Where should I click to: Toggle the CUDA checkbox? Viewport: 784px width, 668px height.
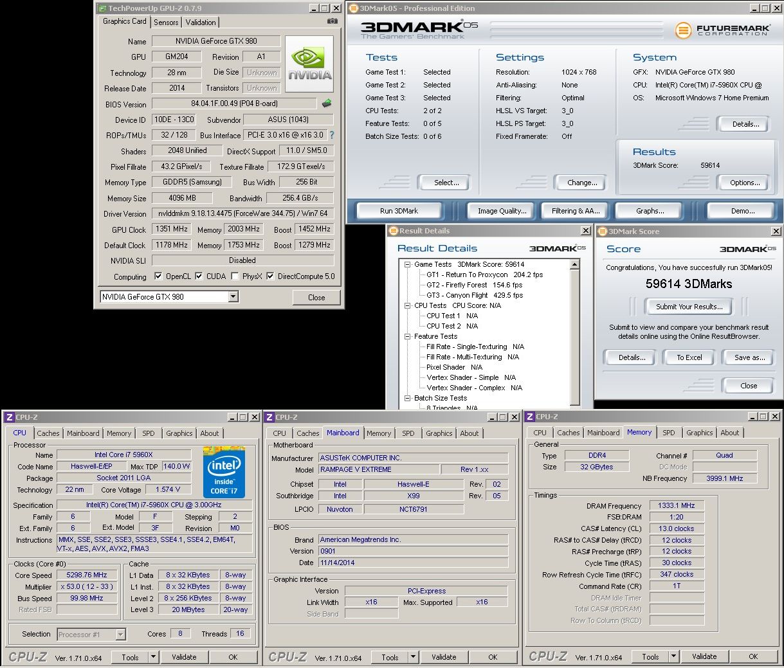coord(199,276)
